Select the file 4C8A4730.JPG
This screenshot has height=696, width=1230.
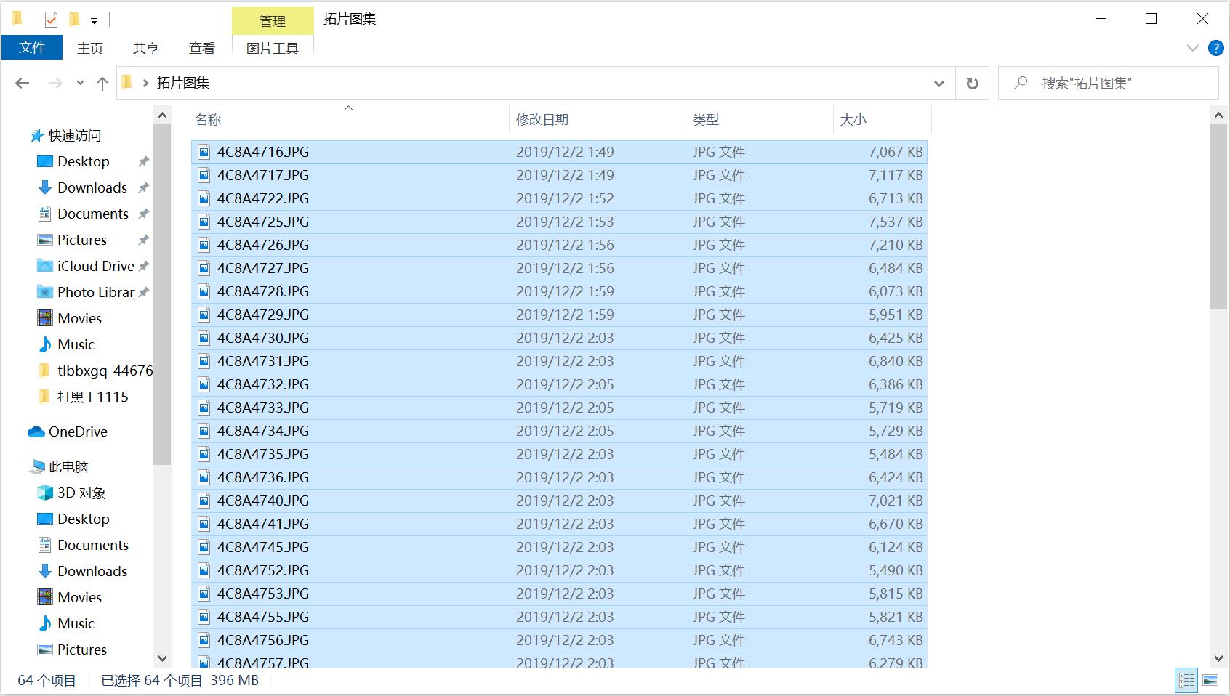[x=262, y=338]
